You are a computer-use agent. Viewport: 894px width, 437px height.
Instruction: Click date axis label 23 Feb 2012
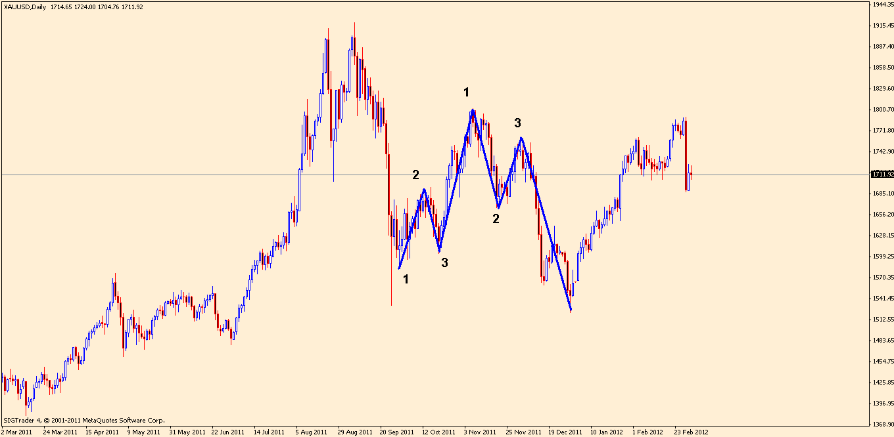[691, 432]
